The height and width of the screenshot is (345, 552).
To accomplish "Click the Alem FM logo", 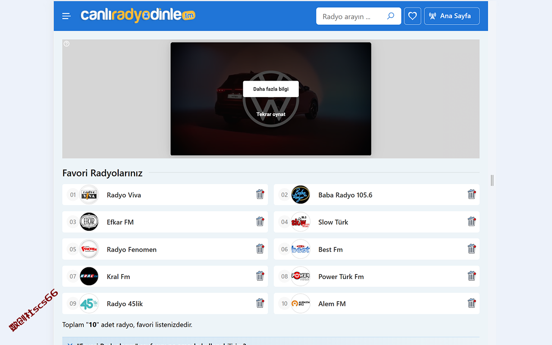I will pyautogui.click(x=301, y=304).
